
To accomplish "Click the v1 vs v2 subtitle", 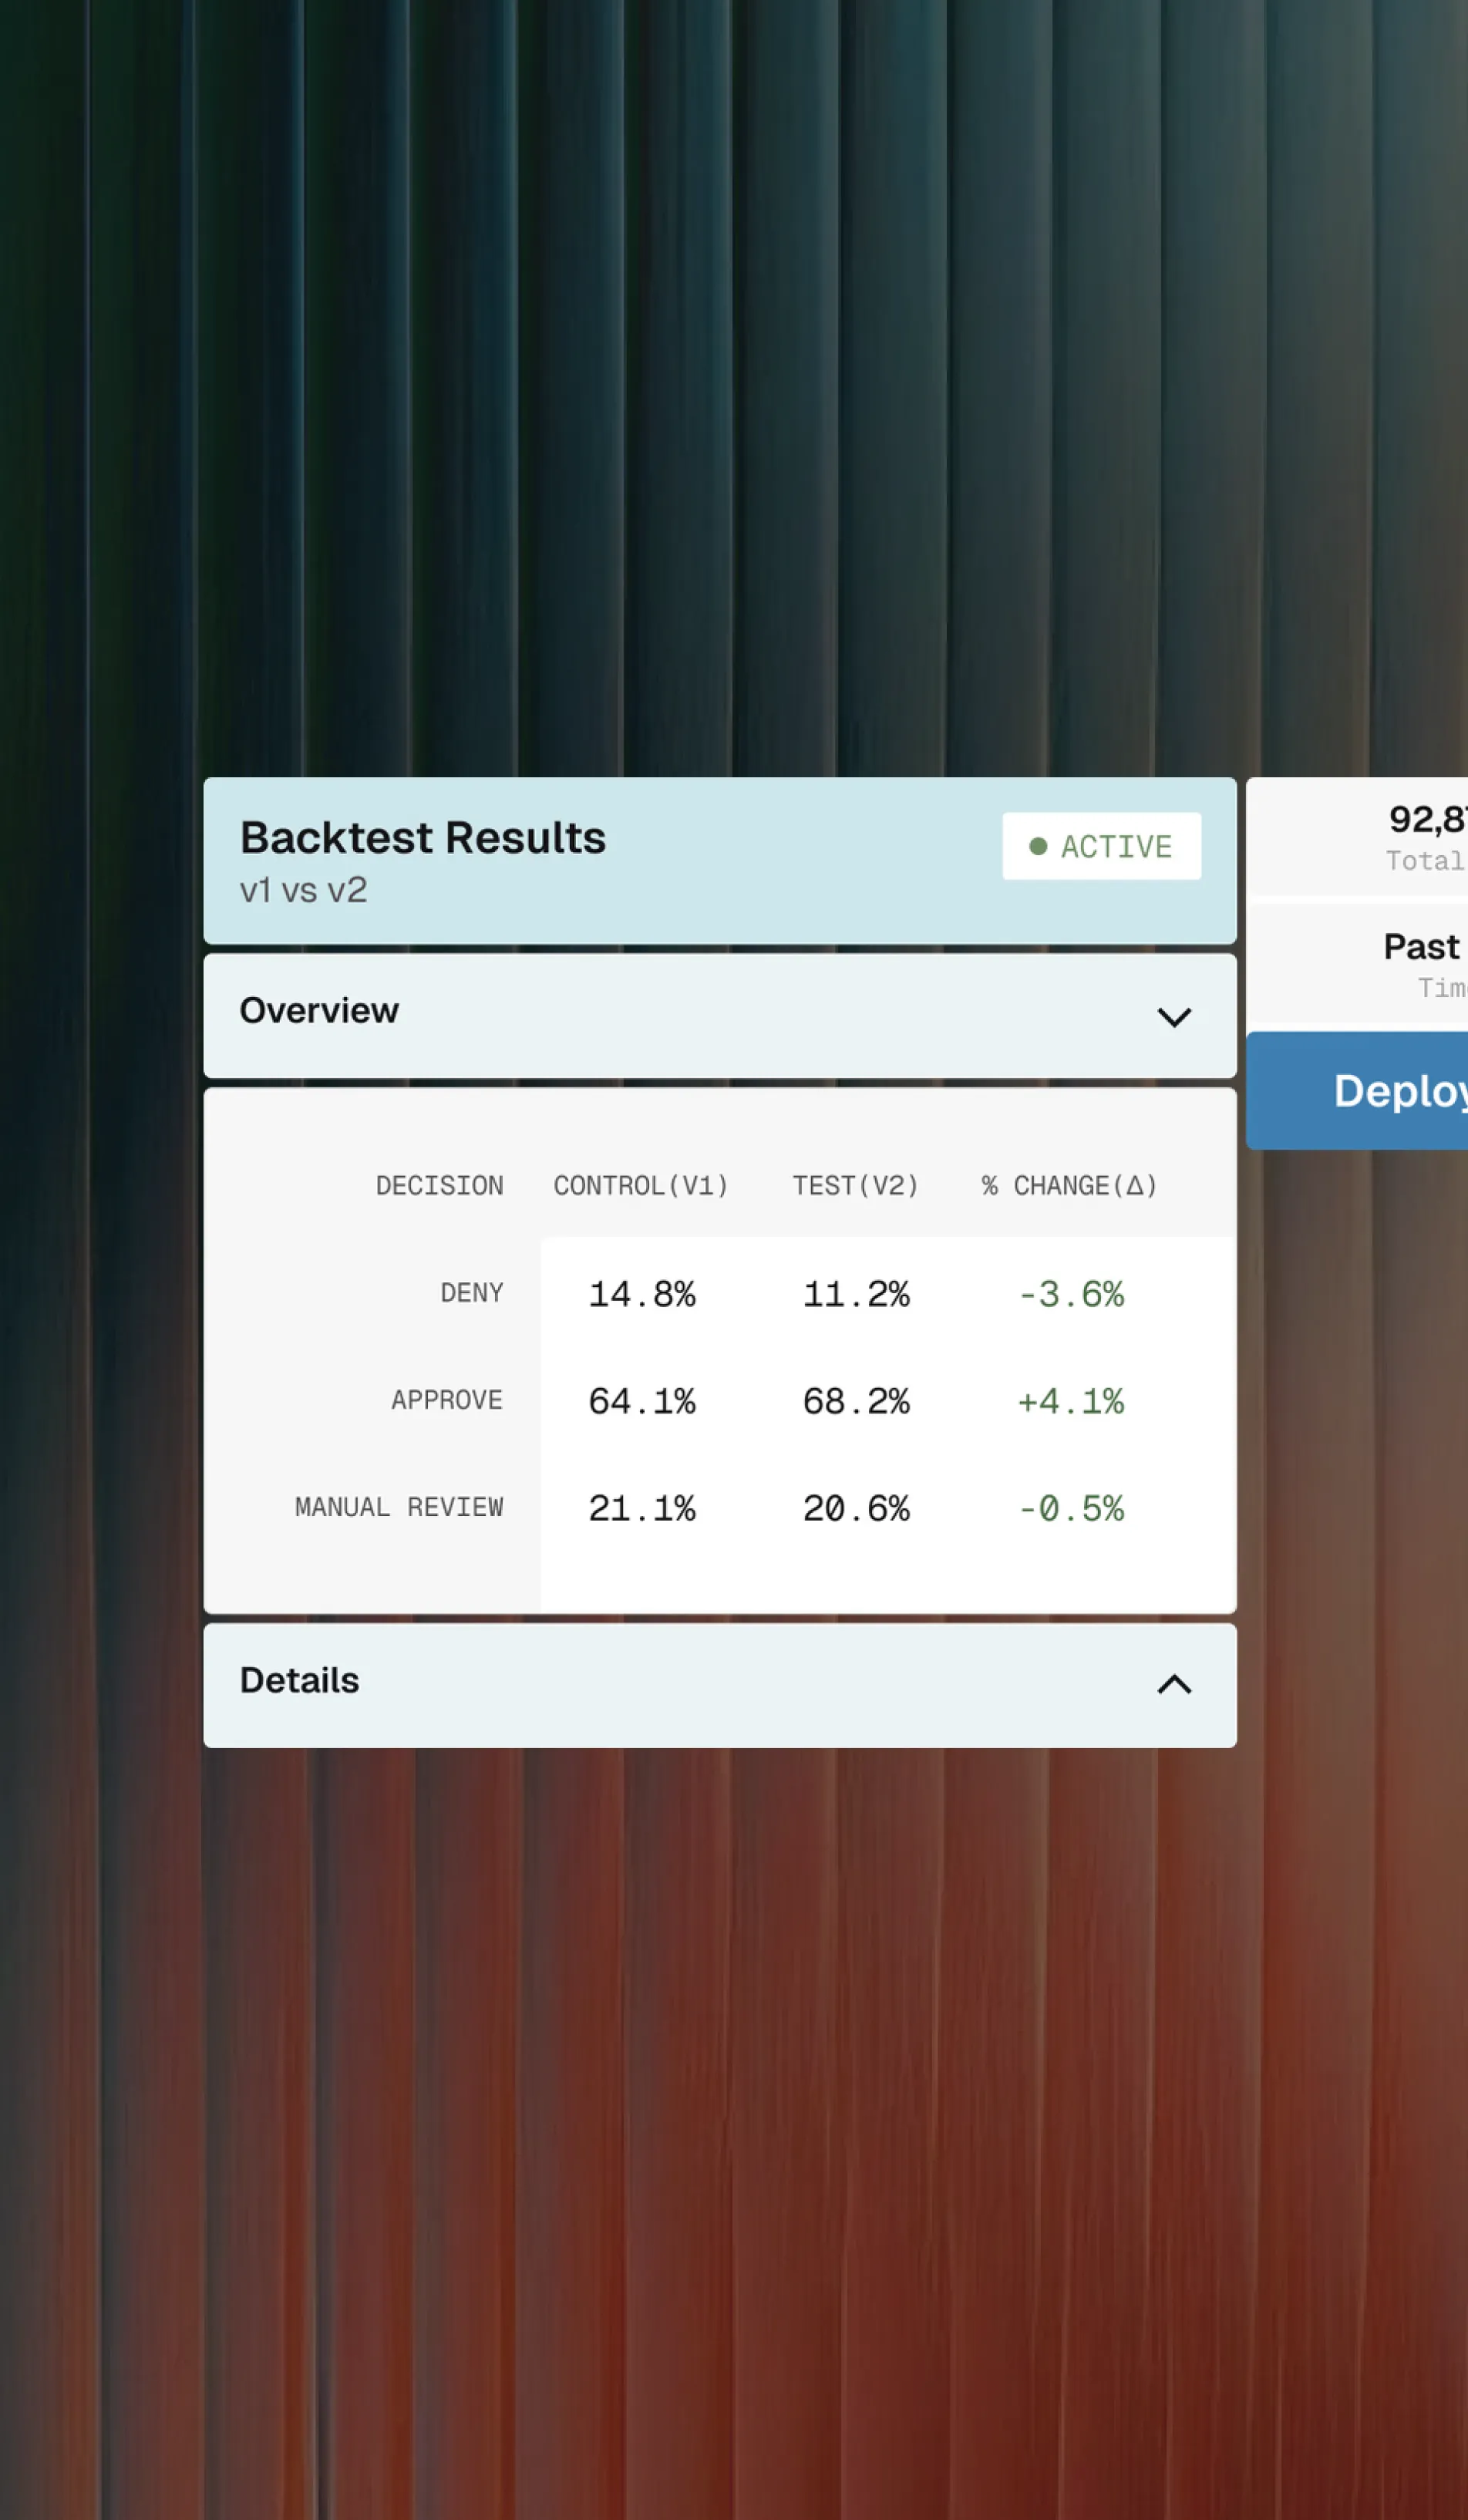I will (304, 890).
